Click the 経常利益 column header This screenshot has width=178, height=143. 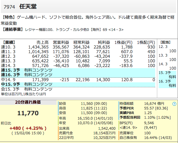tap(81, 42)
